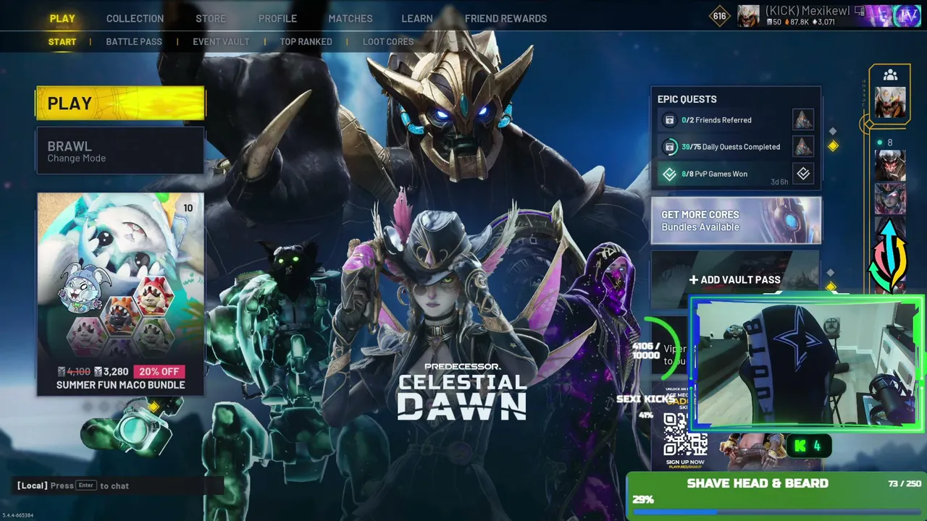927x521 pixels.
Task: Open the COLLECTION tab
Action: click(x=135, y=18)
